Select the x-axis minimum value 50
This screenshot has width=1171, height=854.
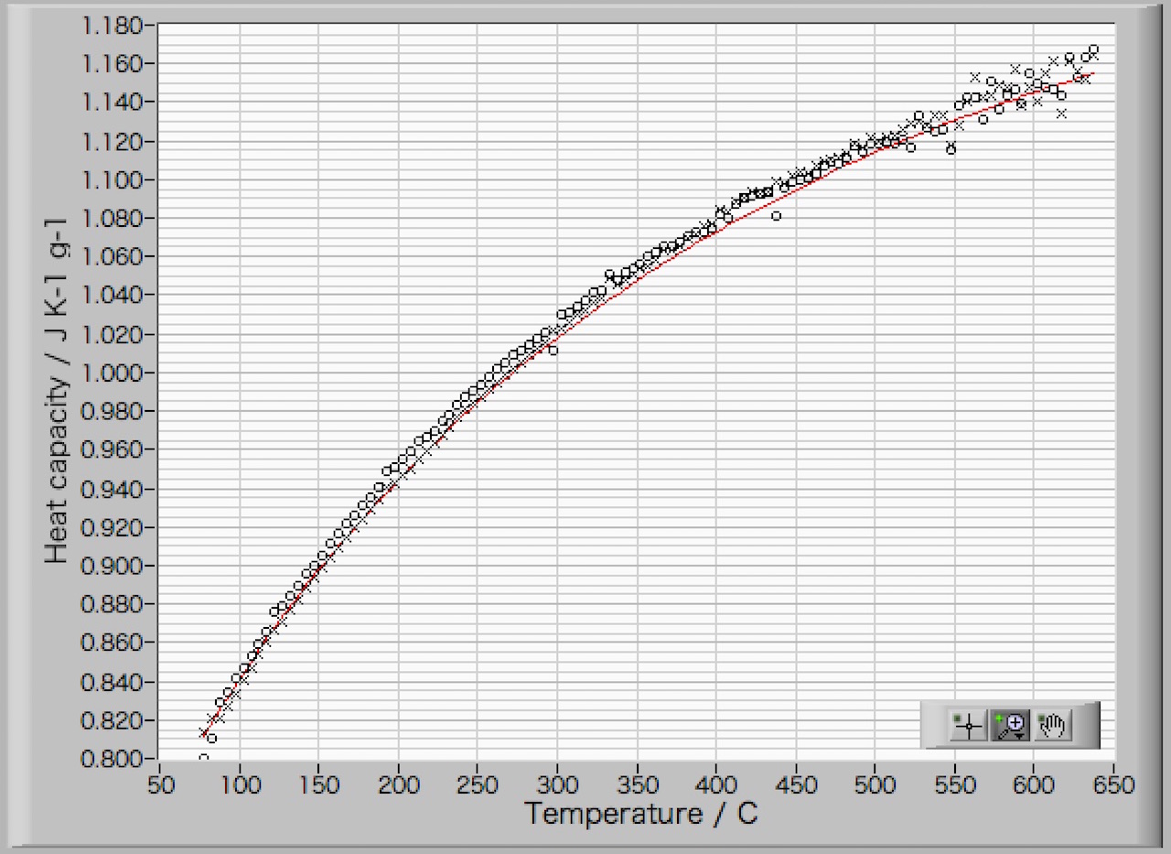[x=160, y=785]
